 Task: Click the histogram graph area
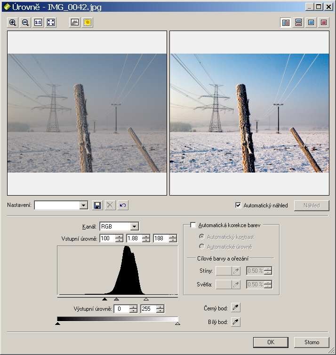[x=118, y=270]
